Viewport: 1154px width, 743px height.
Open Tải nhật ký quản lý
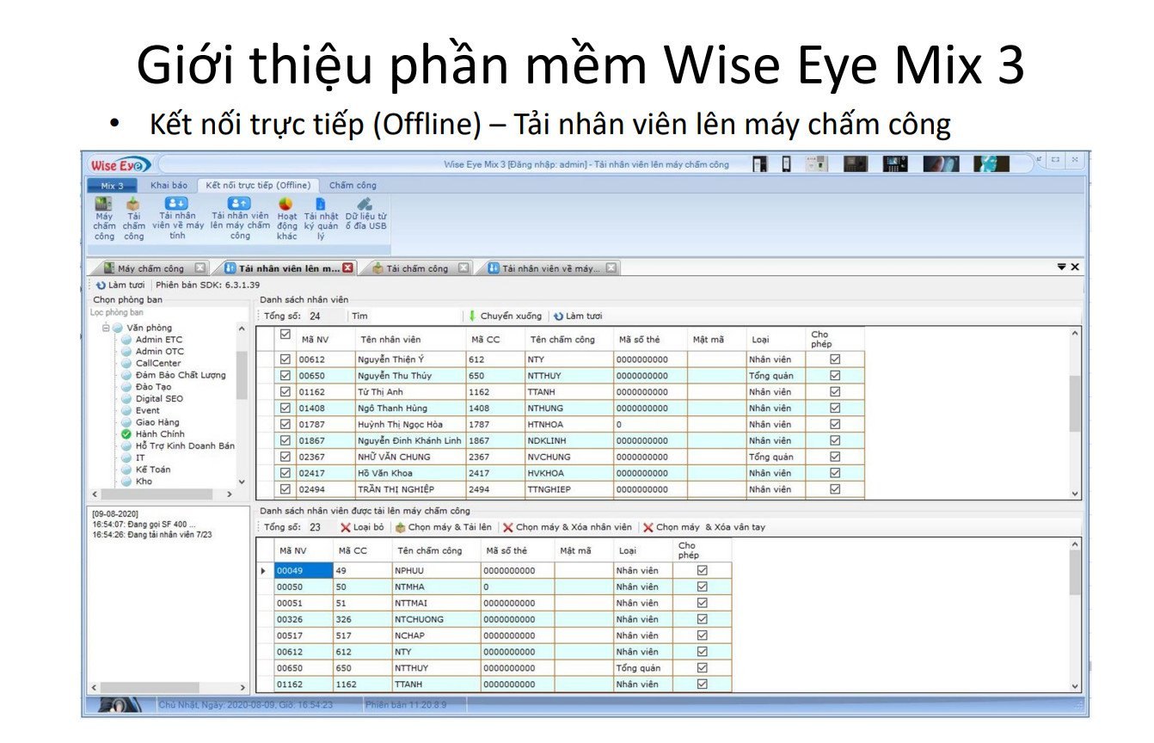[x=321, y=218]
